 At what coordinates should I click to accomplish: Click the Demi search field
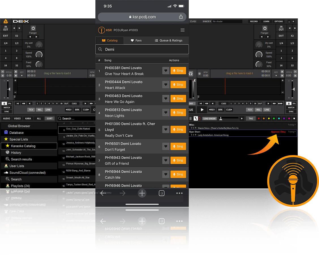(x=142, y=49)
